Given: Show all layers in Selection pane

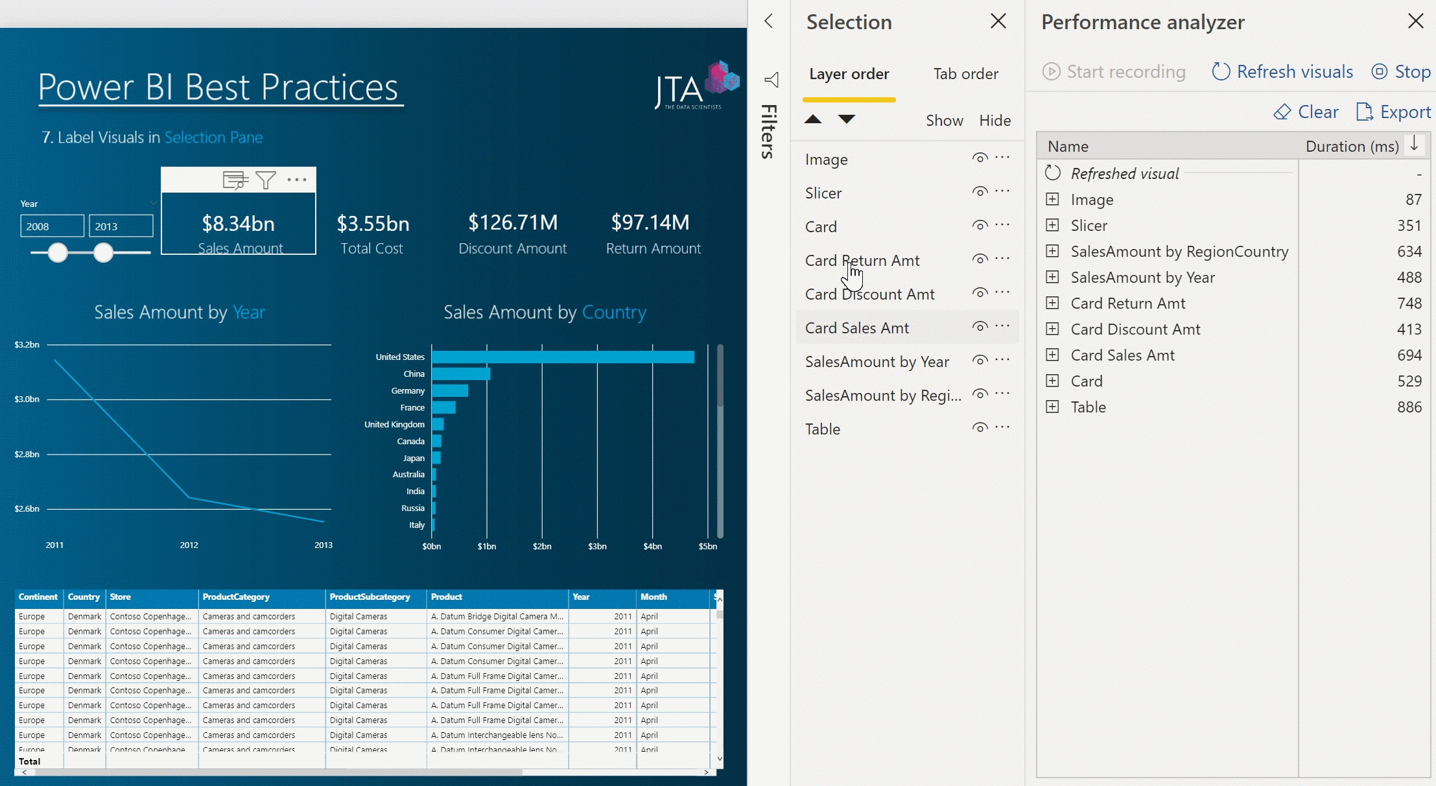Looking at the screenshot, I should click(x=945, y=121).
